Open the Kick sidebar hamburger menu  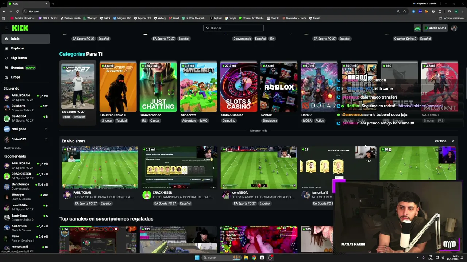6,28
